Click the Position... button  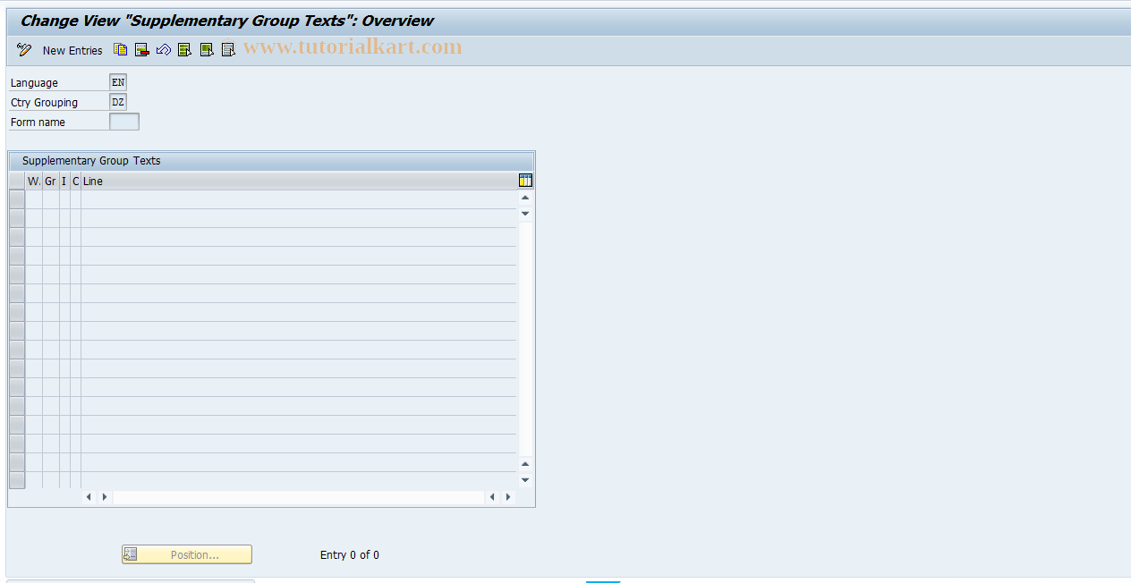187,554
